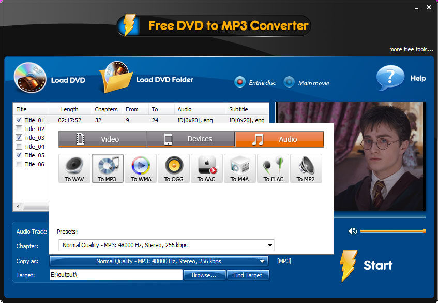Select the To OGG format icon
The height and width of the screenshot is (303, 438).
point(174,168)
